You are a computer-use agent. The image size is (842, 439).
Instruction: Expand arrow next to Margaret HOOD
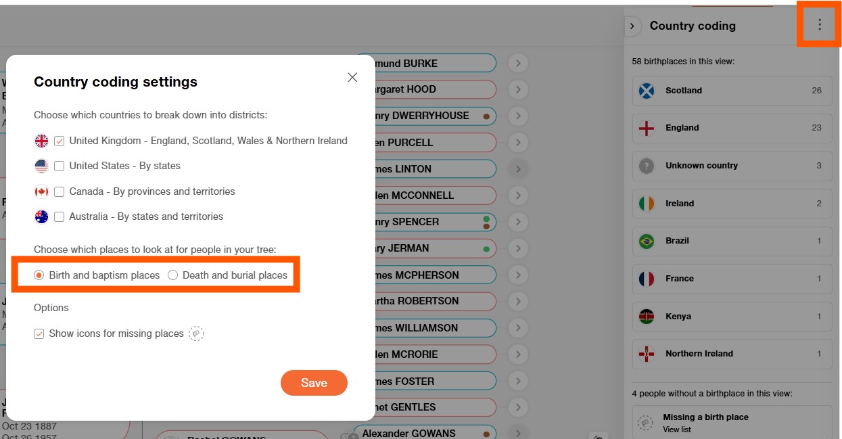[x=518, y=89]
